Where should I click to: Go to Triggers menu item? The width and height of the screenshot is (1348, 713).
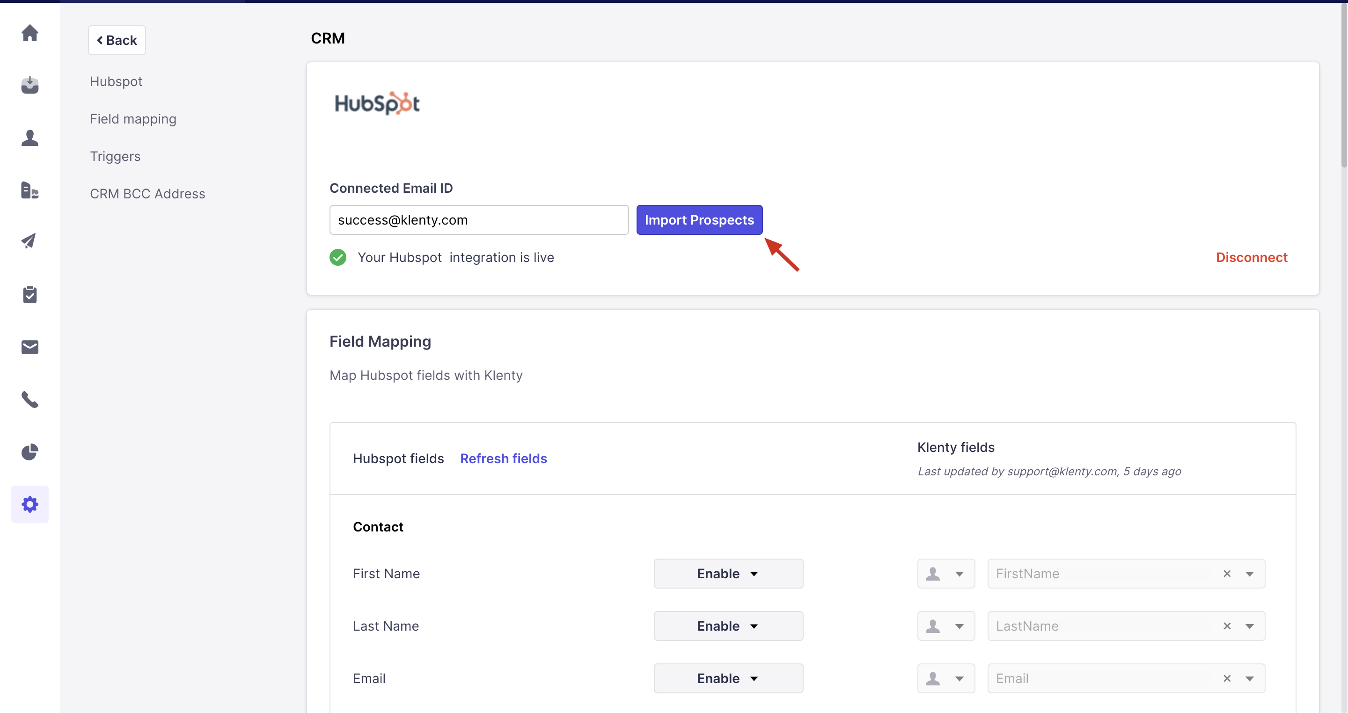[x=115, y=156]
